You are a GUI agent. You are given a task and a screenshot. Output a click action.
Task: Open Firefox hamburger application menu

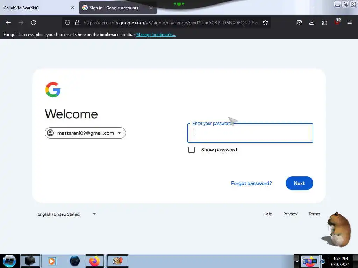click(350, 22)
